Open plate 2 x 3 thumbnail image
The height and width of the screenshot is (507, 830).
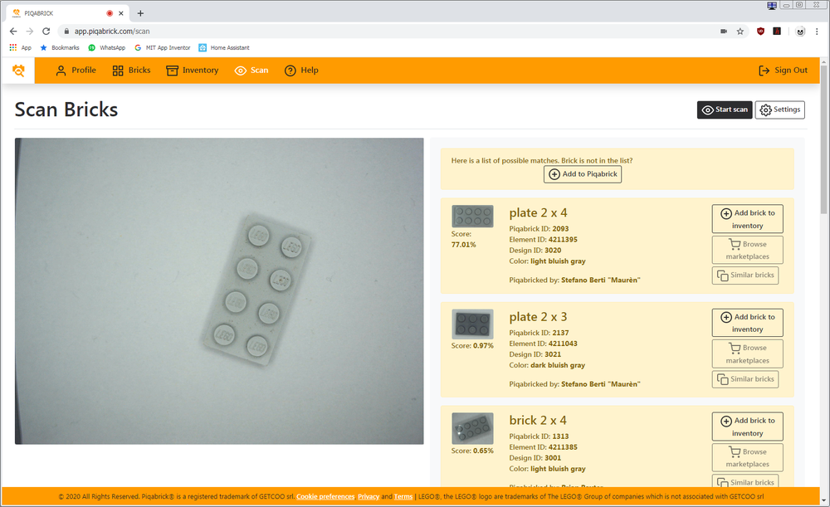472,324
